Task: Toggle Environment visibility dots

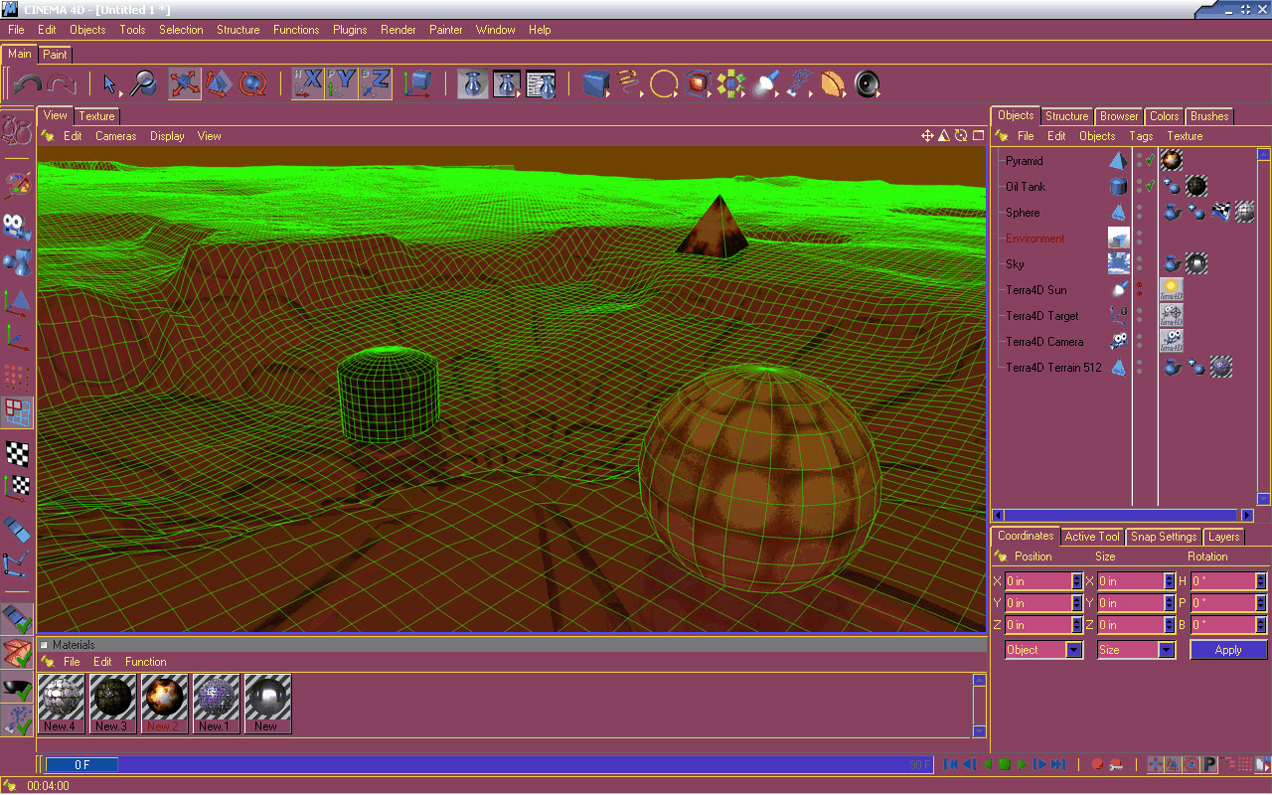Action: [1140, 238]
